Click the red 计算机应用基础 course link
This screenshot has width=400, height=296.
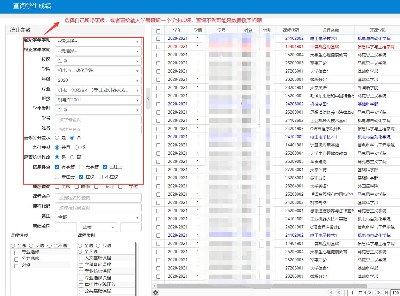point(324,47)
